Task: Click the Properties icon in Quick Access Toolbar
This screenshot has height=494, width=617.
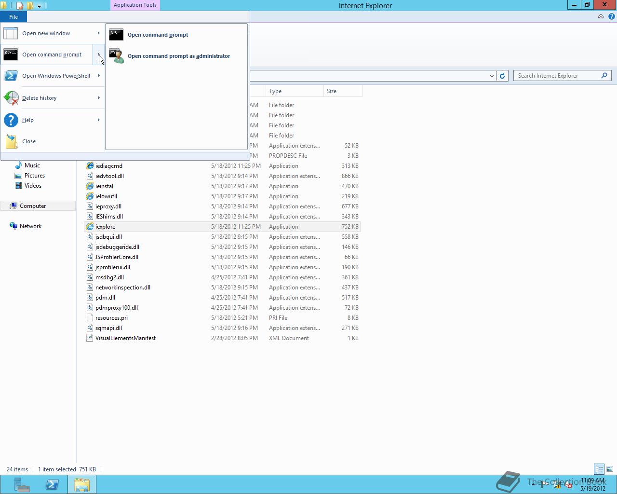Action: (x=20, y=6)
